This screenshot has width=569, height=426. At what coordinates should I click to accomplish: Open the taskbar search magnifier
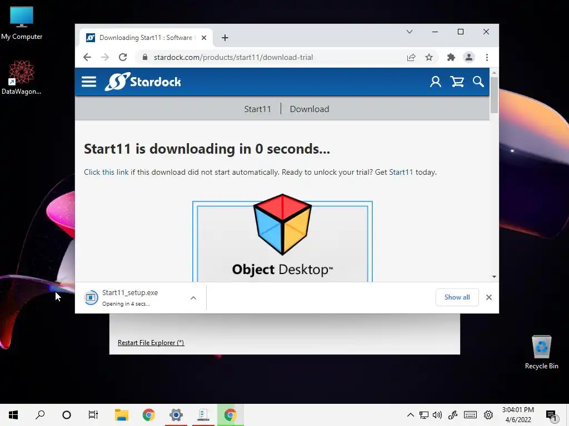[40, 415]
